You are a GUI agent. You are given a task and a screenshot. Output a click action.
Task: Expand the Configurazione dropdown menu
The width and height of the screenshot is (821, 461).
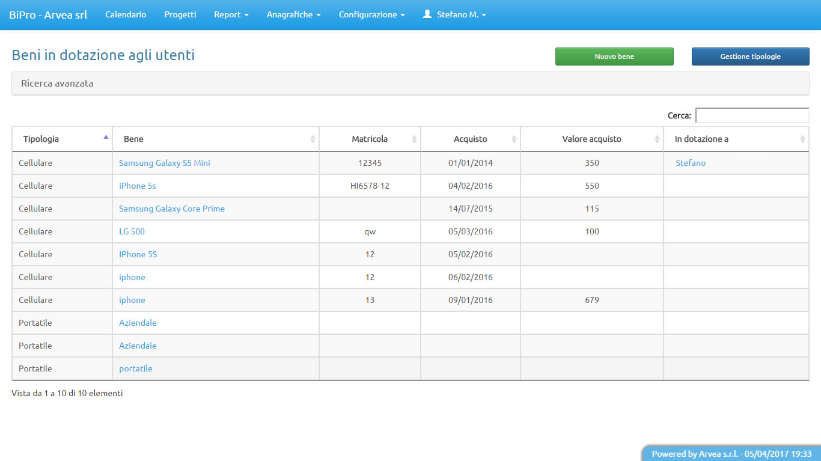coord(371,14)
